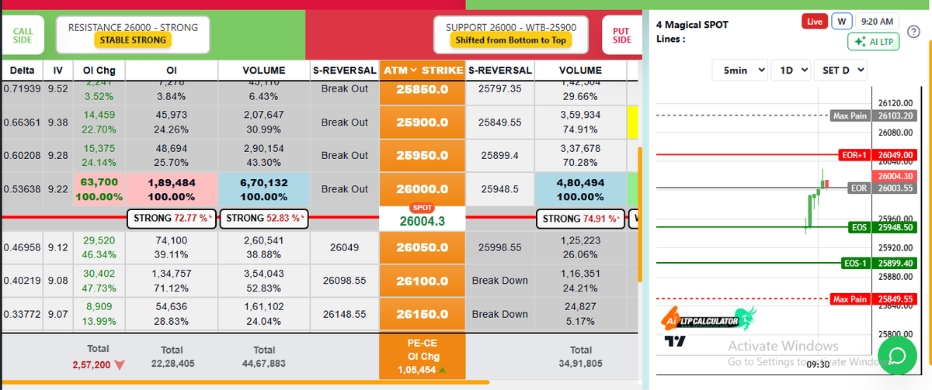
Task: Click the SPOT 26004.3 price cell
Action: click(423, 217)
